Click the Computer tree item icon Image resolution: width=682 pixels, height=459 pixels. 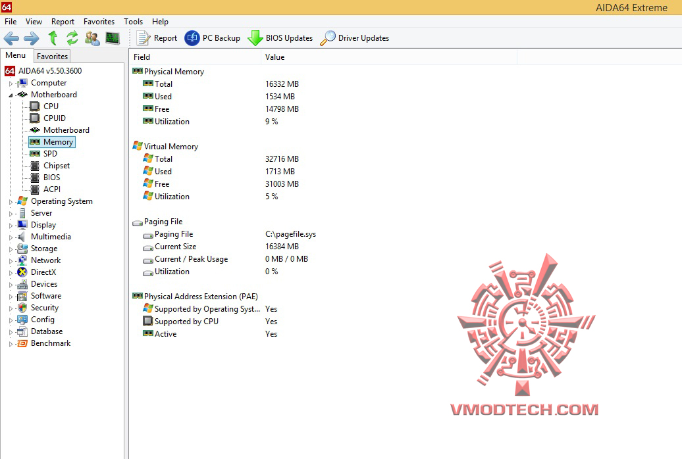coord(22,83)
